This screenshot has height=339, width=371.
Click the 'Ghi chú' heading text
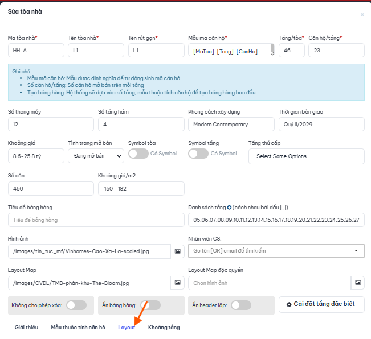21,71
